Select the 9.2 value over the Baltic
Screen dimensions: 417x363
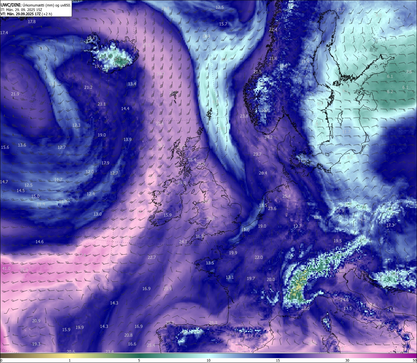350,157
